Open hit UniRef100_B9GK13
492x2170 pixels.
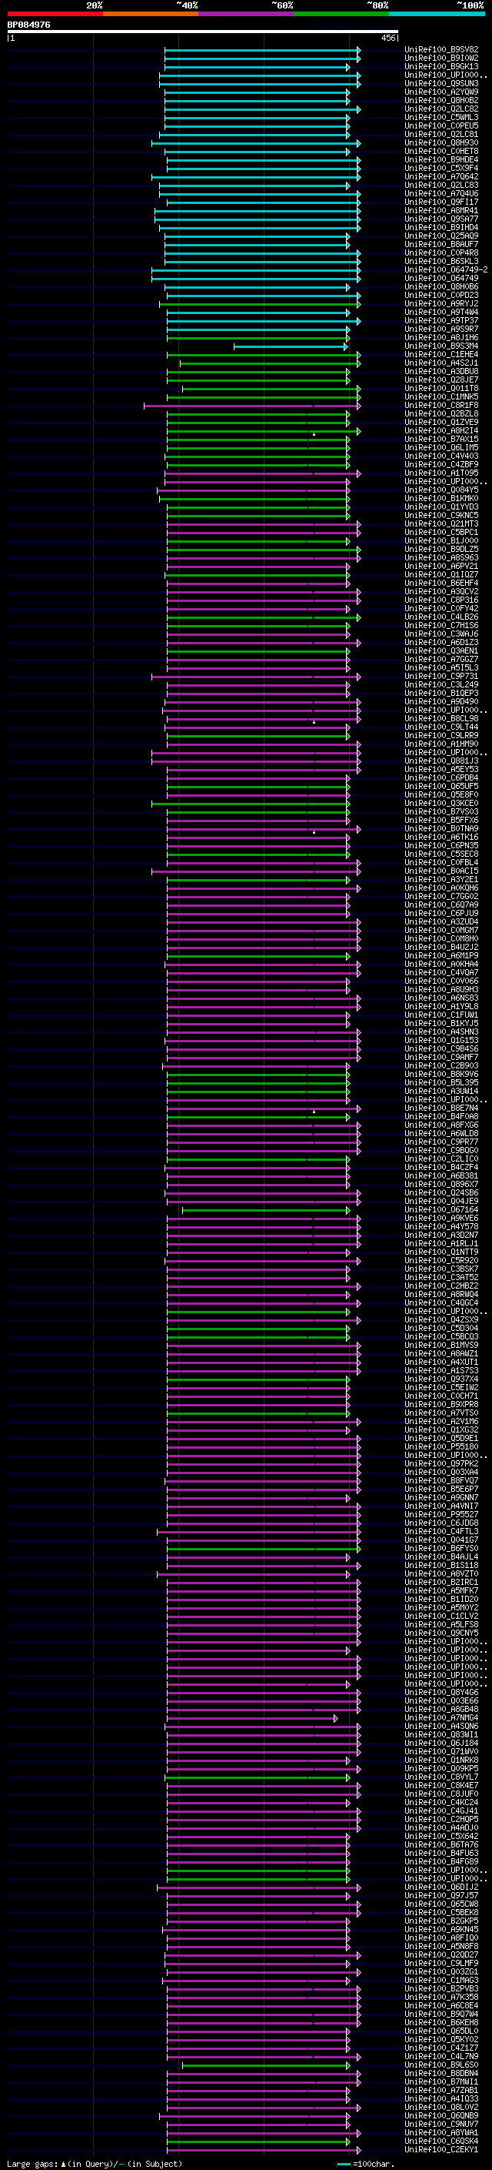(441, 66)
